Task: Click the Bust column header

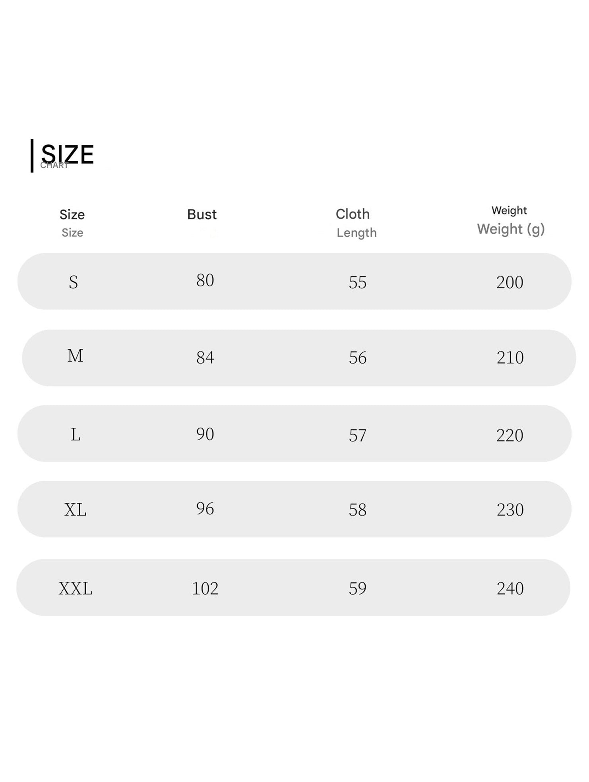Action: 202,215
